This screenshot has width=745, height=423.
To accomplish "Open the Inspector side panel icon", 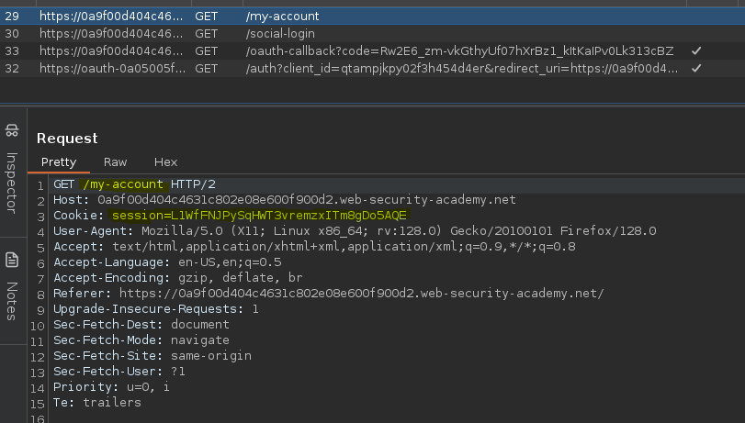I will coord(12,130).
